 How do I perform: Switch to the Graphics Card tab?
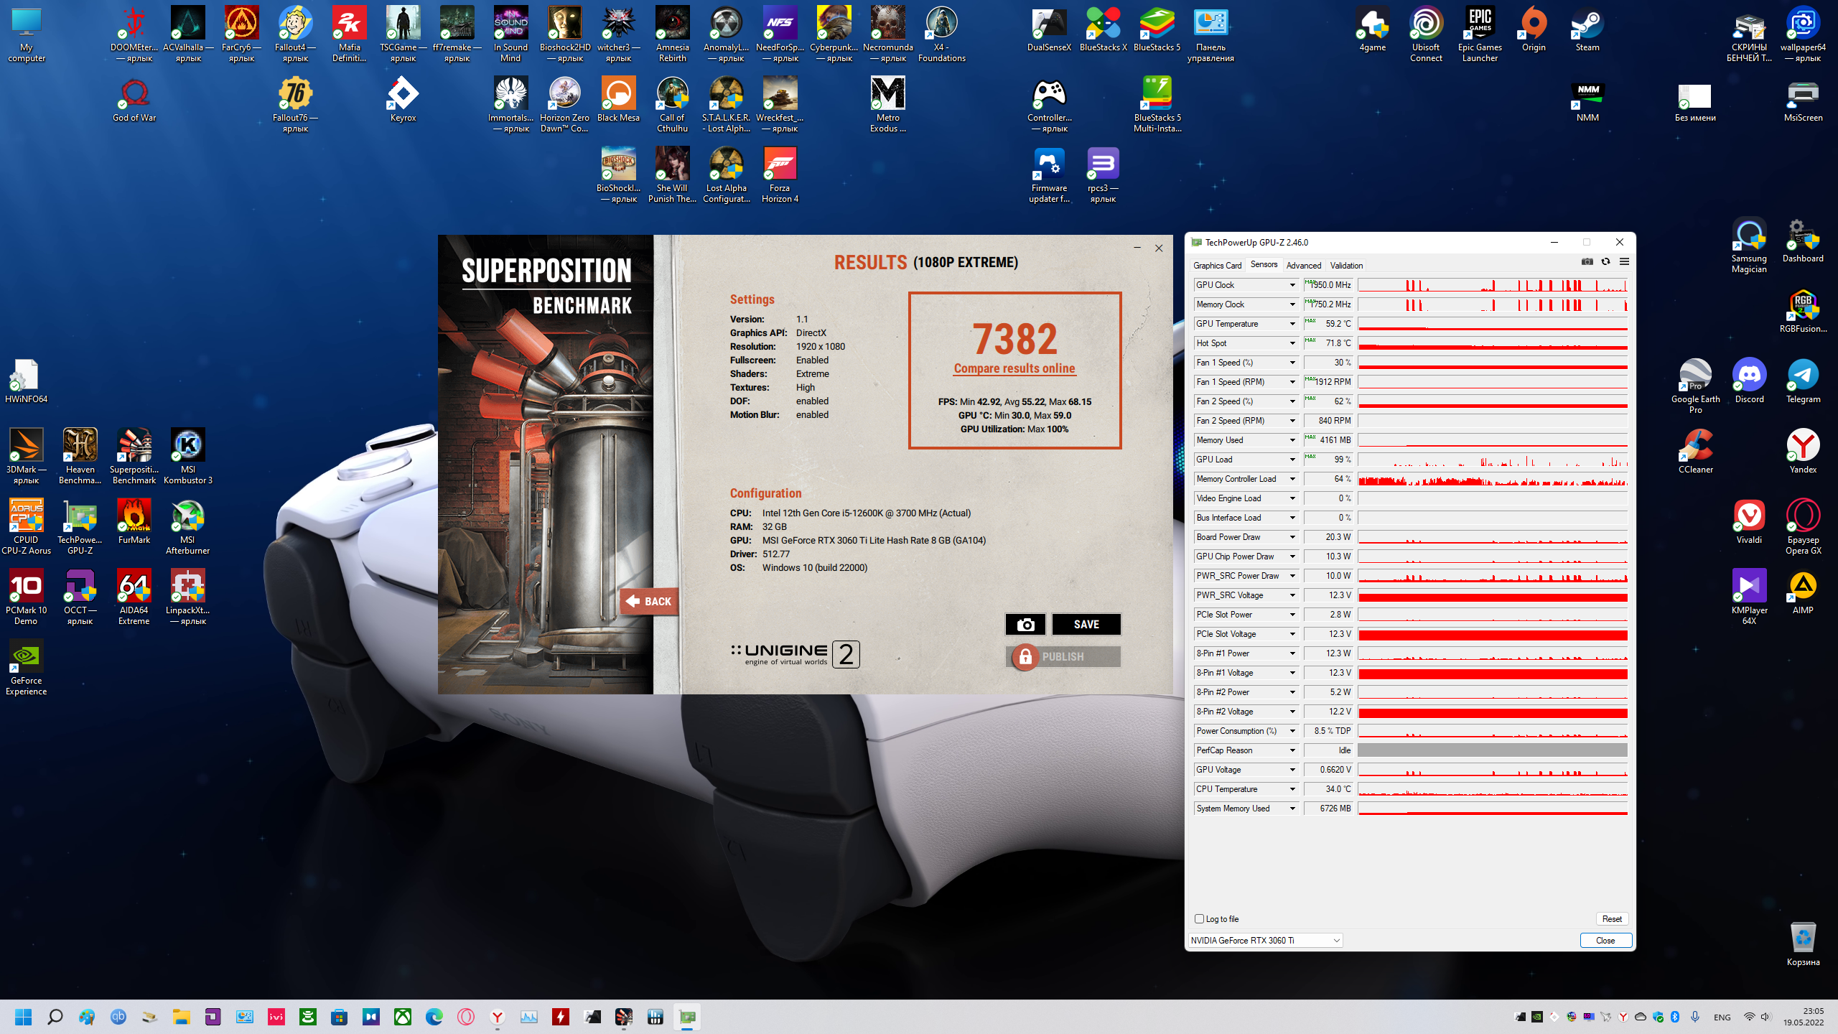pyautogui.click(x=1217, y=265)
